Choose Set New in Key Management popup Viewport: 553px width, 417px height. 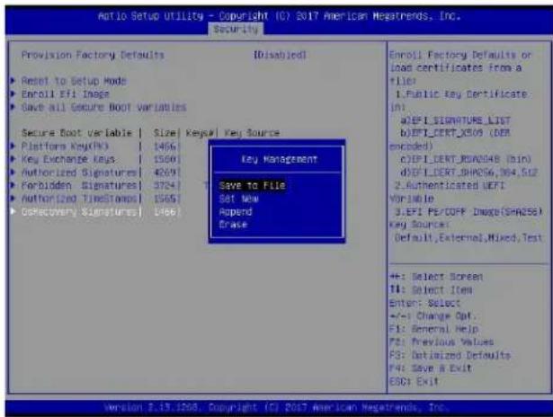(239, 199)
